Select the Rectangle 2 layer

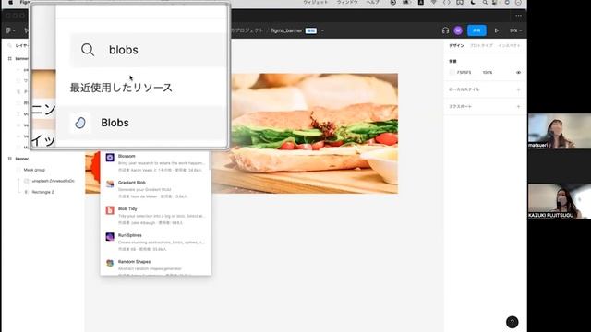[42, 192]
